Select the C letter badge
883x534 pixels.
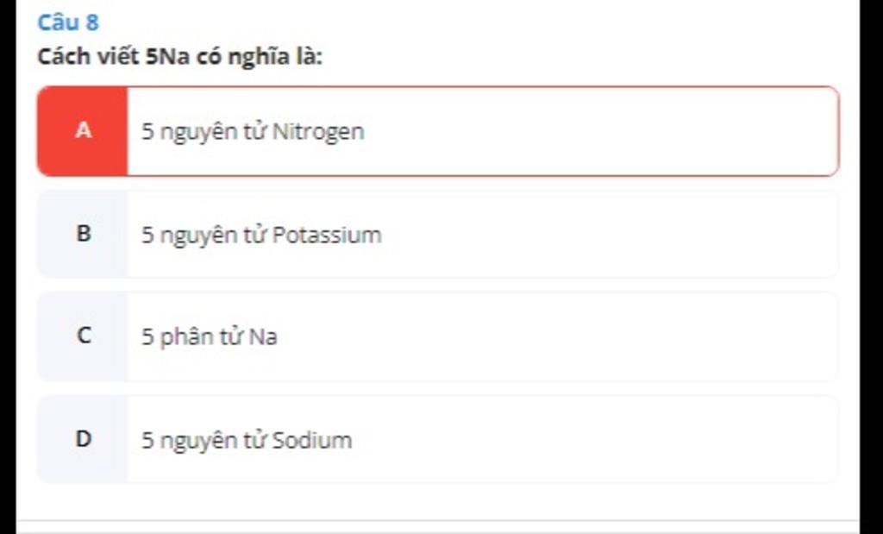tap(83, 336)
